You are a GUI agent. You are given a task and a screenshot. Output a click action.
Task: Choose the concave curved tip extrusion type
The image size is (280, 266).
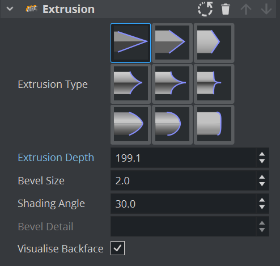coord(131,84)
